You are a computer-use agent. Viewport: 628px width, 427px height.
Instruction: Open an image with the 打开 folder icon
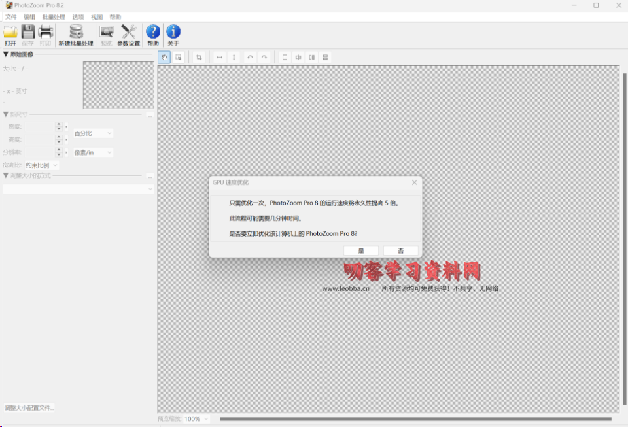tap(10, 35)
